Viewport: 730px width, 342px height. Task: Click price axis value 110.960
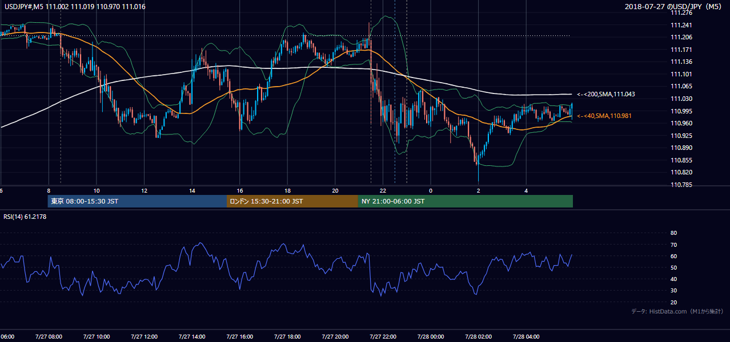(x=681, y=123)
